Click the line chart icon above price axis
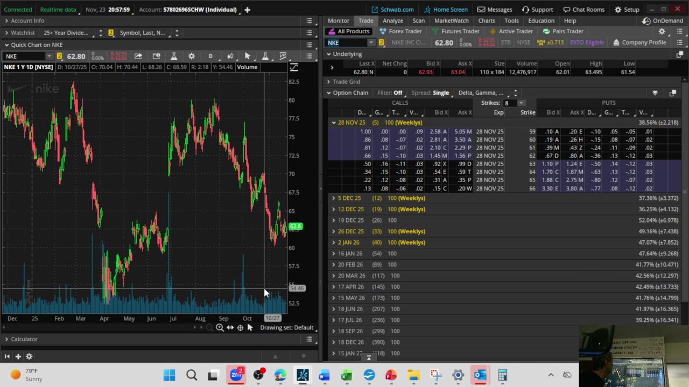The height and width of the screenshot is (387, 689). click(294, 67)
